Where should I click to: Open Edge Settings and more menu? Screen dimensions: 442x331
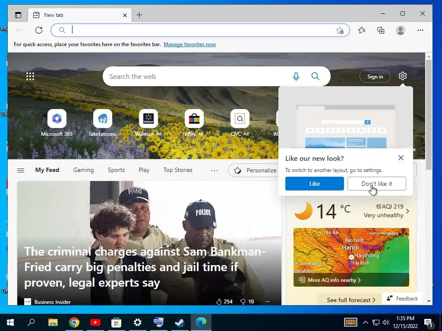tap(420, 30)
